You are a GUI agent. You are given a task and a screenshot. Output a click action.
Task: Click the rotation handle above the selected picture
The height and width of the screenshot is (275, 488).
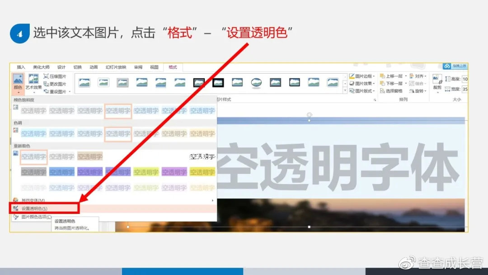click(309, 114)
